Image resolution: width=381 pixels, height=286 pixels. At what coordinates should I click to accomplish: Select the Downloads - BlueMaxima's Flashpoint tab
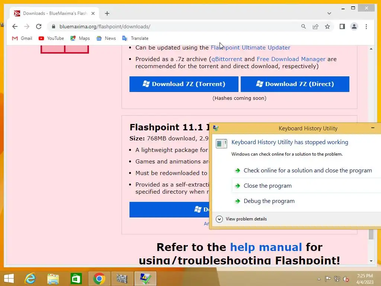click(54, 13)
